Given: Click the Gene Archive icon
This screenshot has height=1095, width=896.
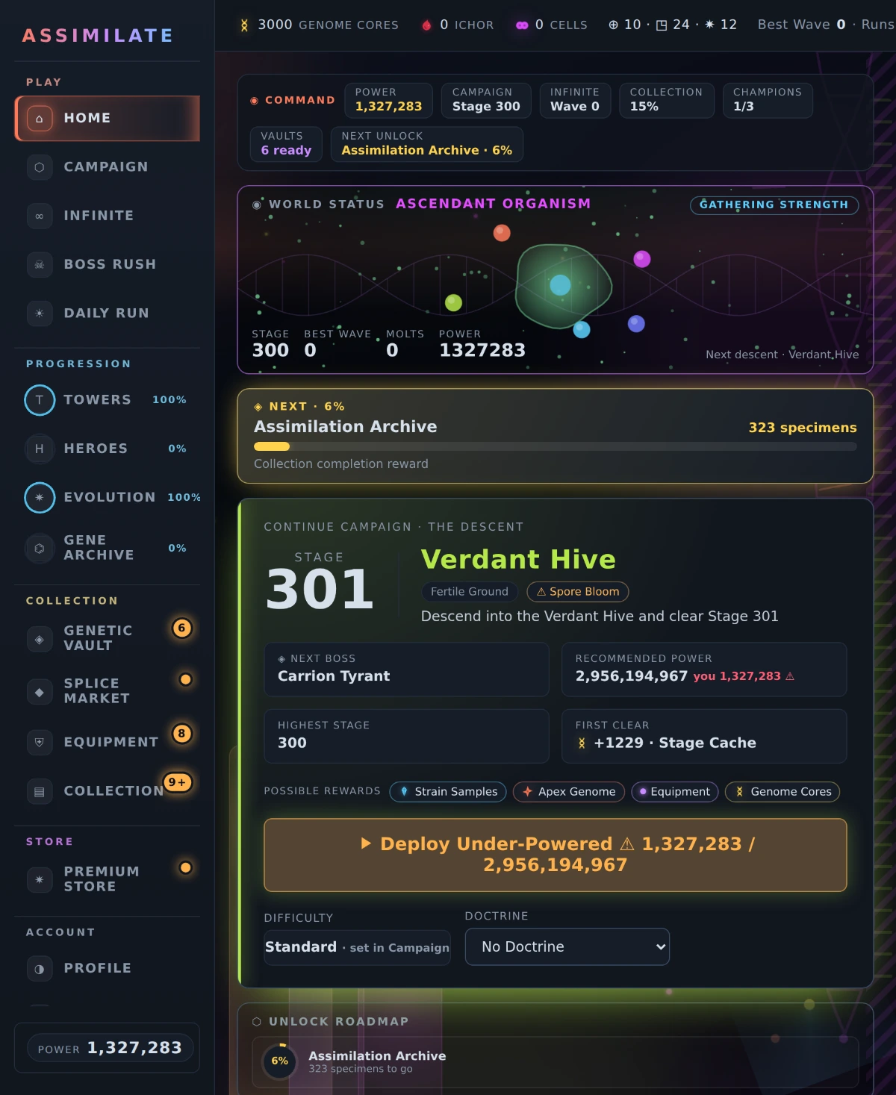Looking at the screenshot, I should (40, 548).
